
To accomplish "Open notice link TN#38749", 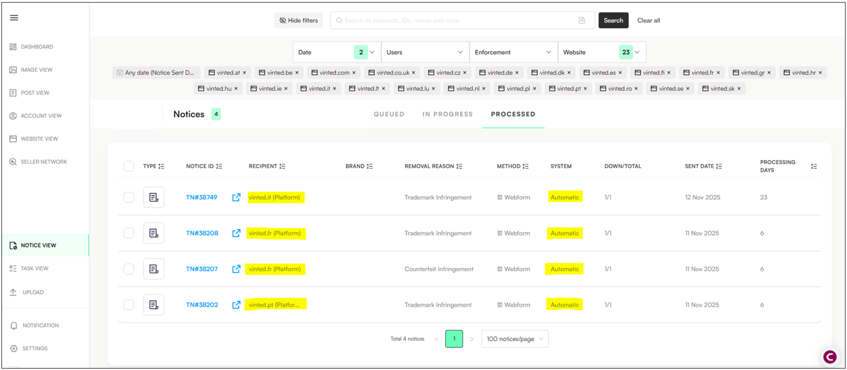I will pos(202,198).
